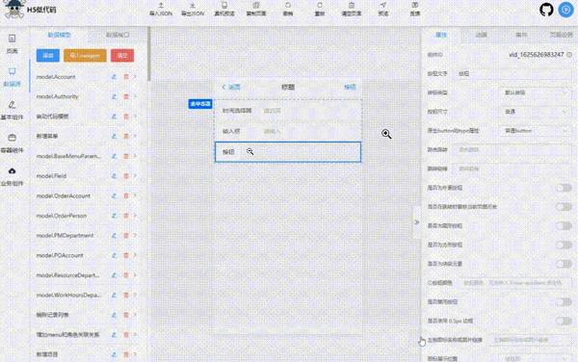Click the orange import swagger button
The image size is (578, 362).
click(85, 56)
